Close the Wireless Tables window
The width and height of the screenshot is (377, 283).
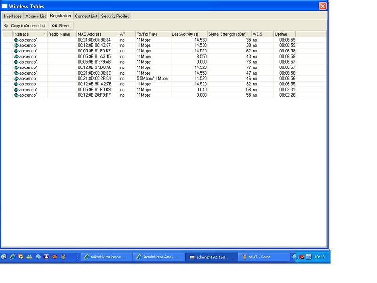point(322,6)
